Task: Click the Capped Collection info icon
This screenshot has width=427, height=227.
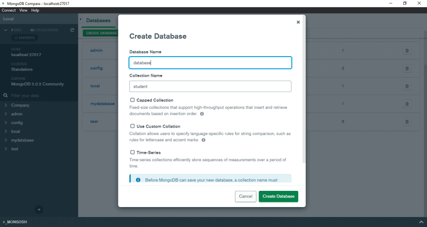Action: click(x=202, y=114)
